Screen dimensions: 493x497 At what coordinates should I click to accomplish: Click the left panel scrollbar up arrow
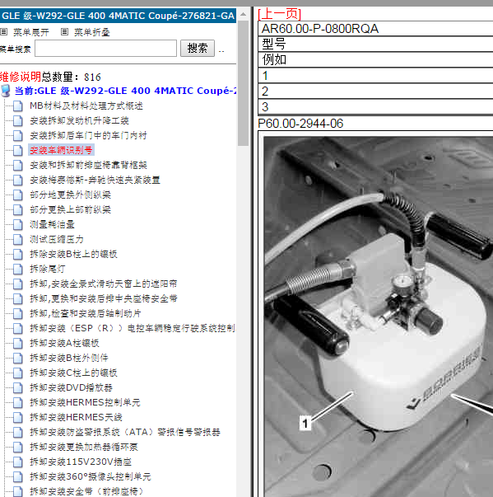coord(243,14)
